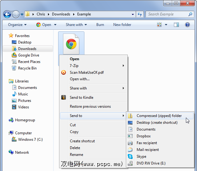Choose Scan MakeUseOf.pdf menu entry
This screenshot has height=171, width=197.
tap(93, 73)
